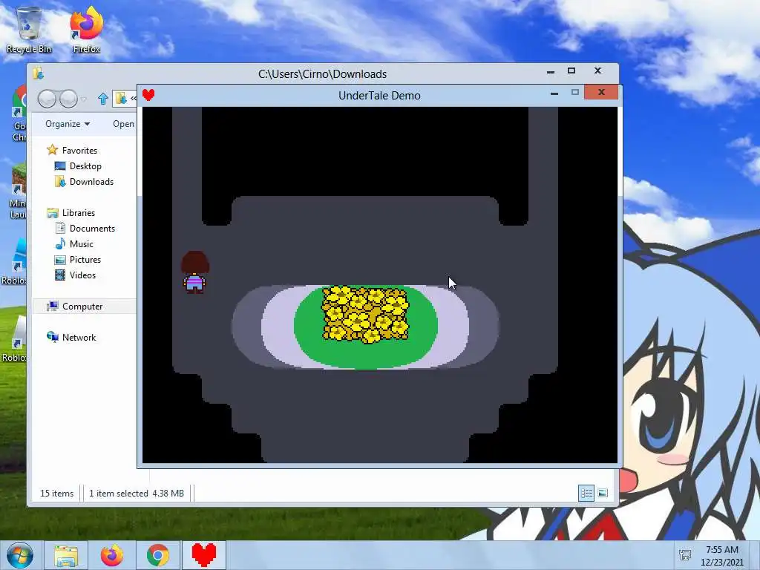Click the Computer monitor icon

coord(53,307)
